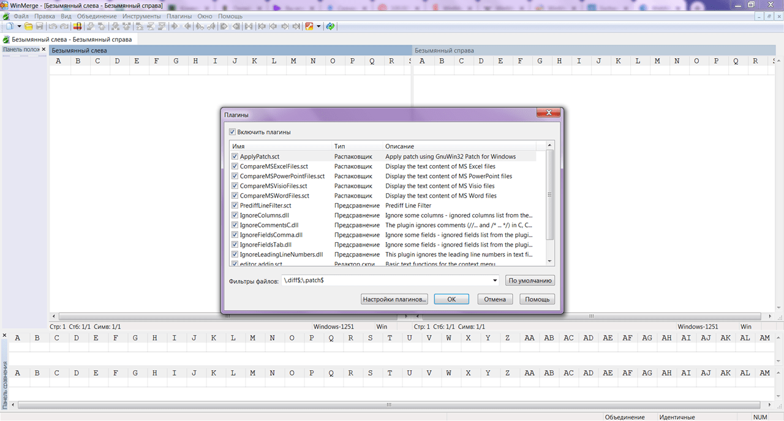The width and height of the screenshot is (784, 421).
Task: Click the Options icon with red-yellow square
Action: [x=309, y=26]
